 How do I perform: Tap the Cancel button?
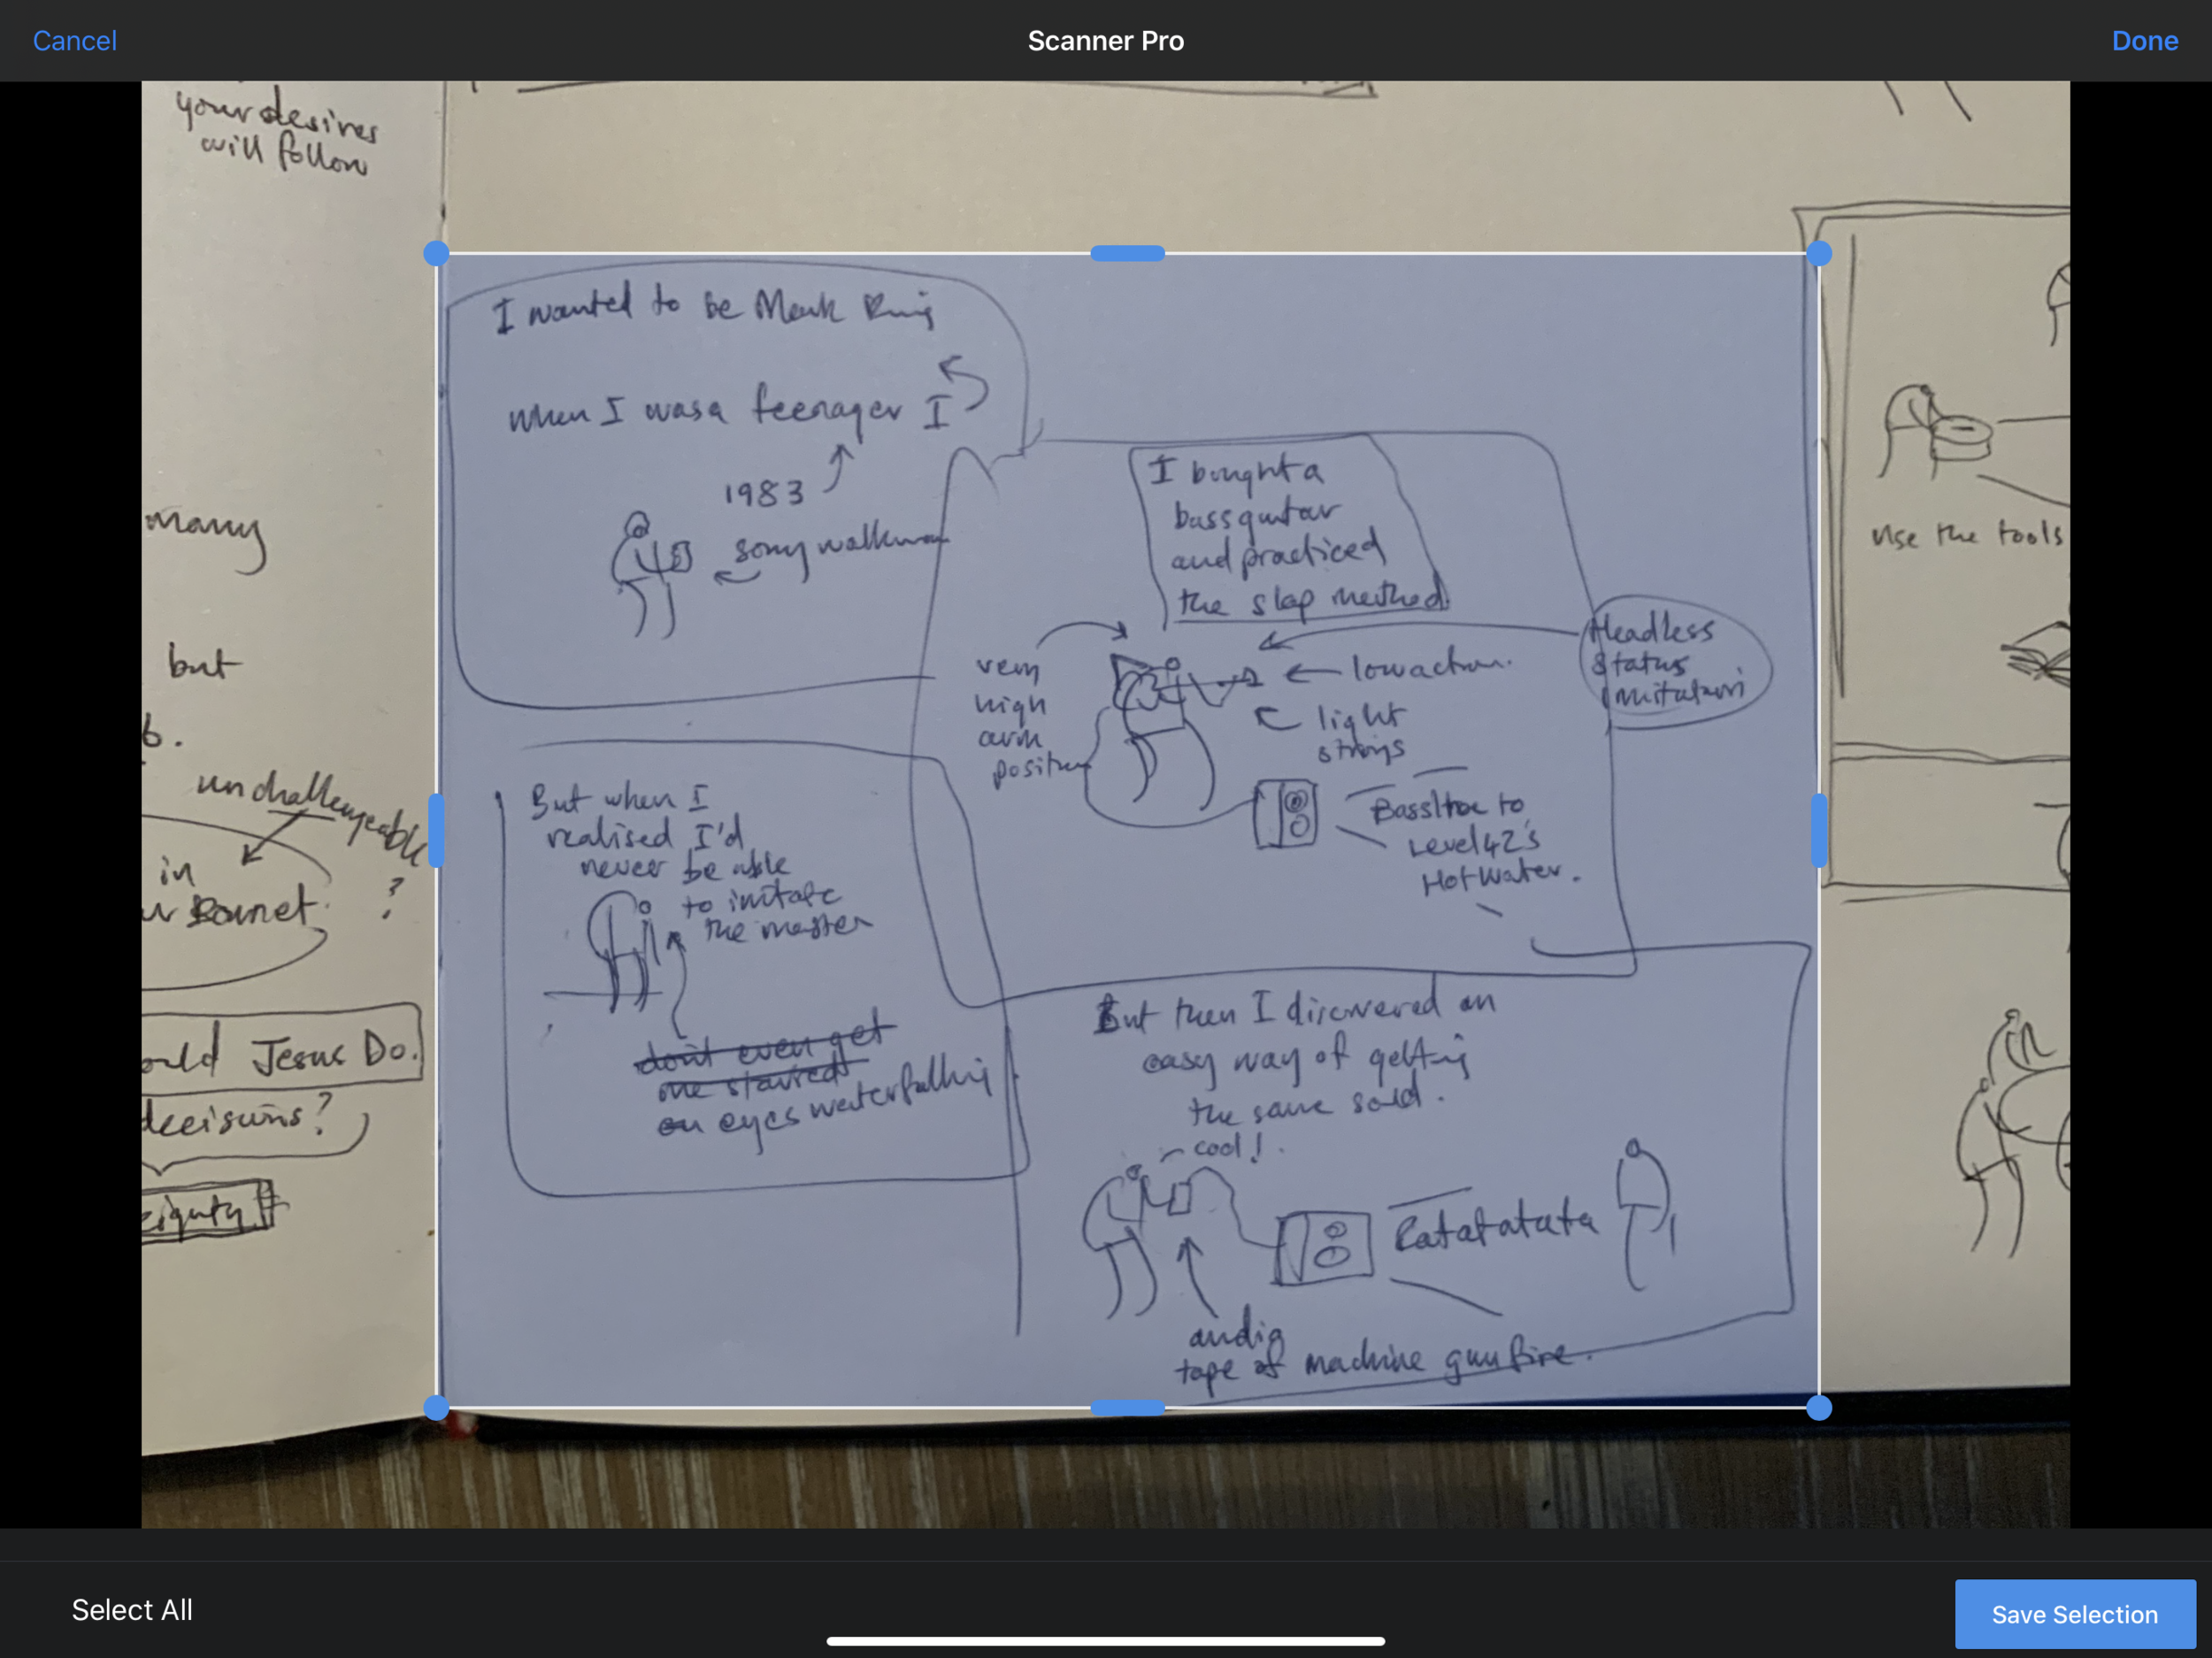click(x=74, y=41)
